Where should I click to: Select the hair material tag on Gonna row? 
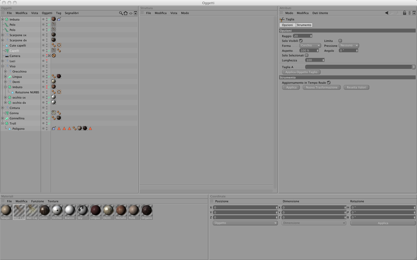pyautogui.click(x=54, y=113)
